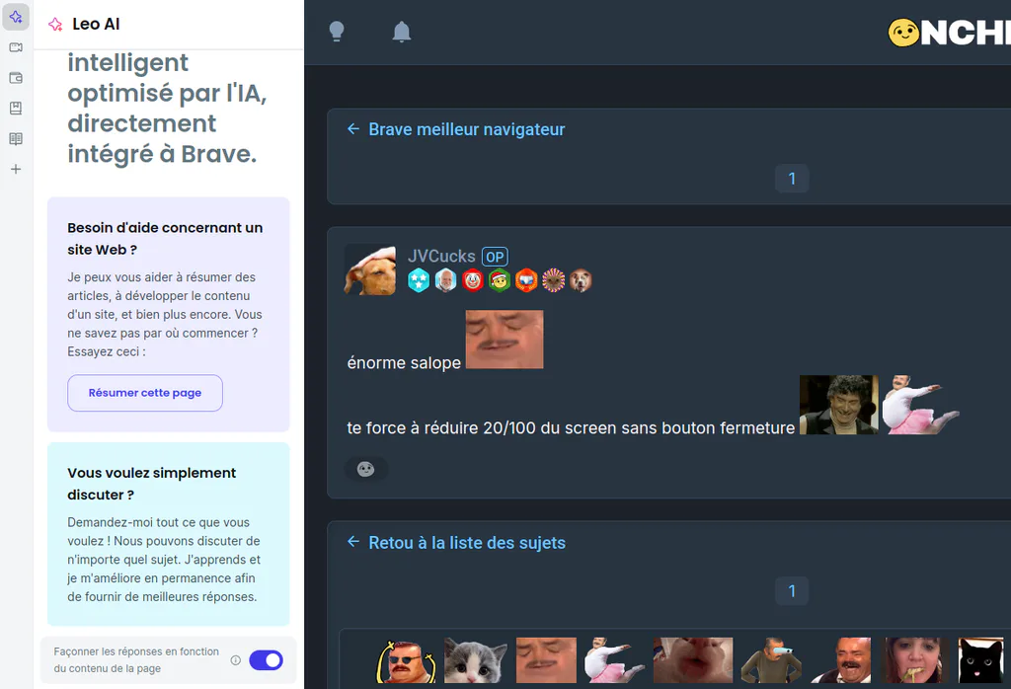Pick laughing Risitas in suit sticker
Viewport: 1011px width, 689px height.
point(841,660)
